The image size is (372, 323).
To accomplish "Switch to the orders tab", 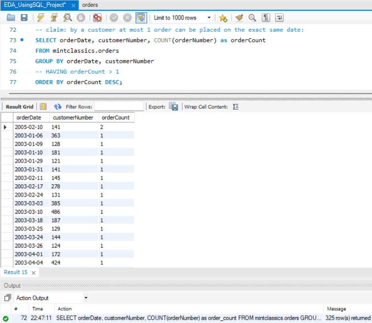I will click(90, 5).
